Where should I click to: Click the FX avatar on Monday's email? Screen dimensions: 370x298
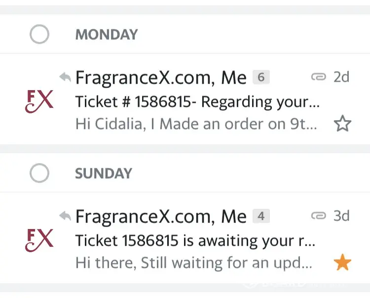point(39,101)
